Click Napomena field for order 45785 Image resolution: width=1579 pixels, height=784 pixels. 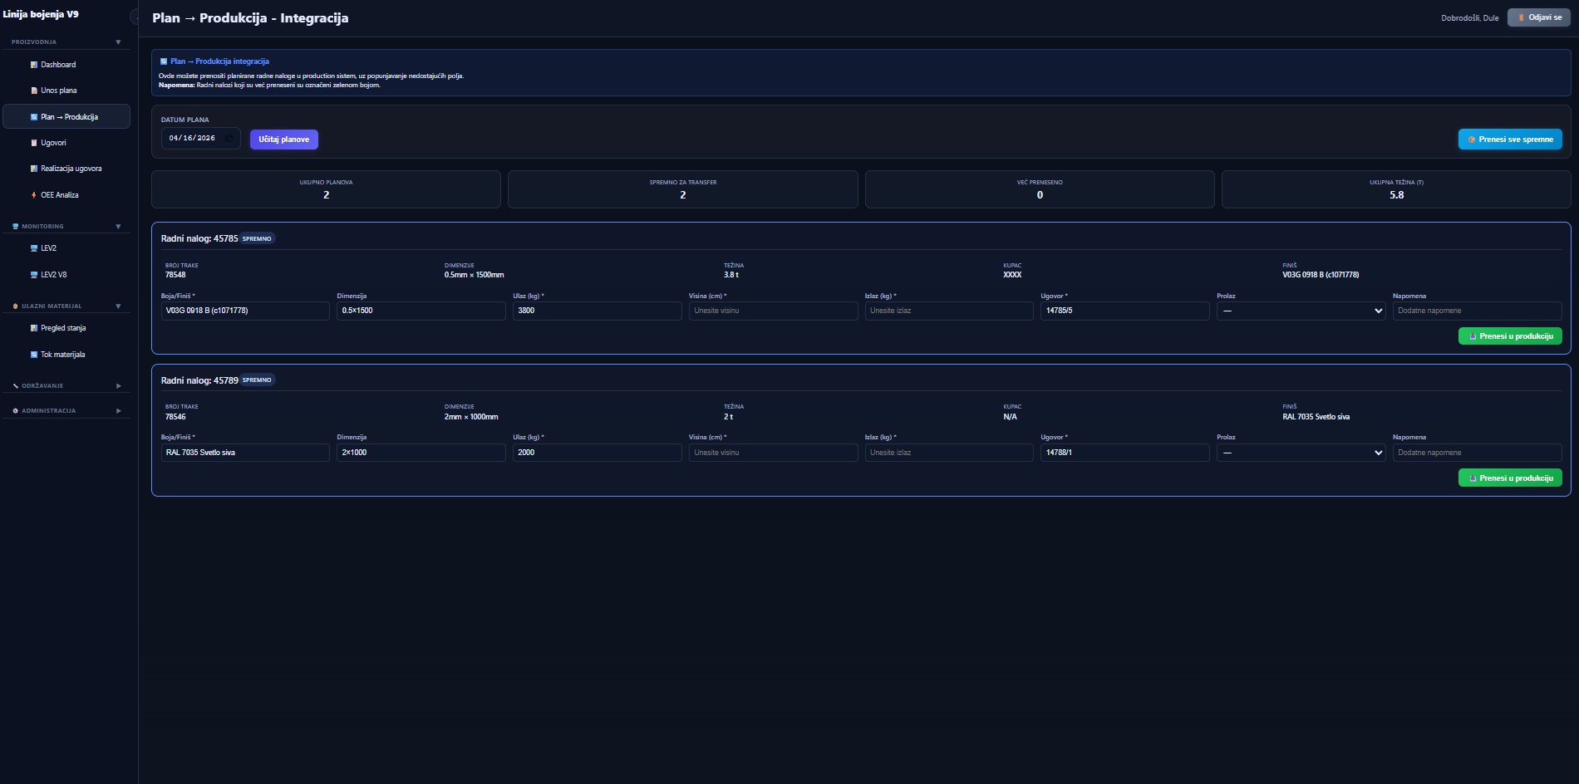tap(1477, 311)
